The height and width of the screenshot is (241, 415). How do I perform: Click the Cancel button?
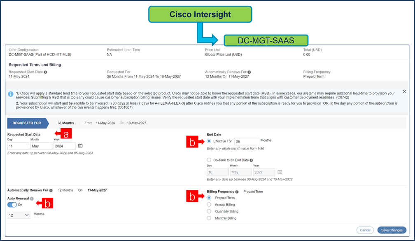click(x=365, y=230)
